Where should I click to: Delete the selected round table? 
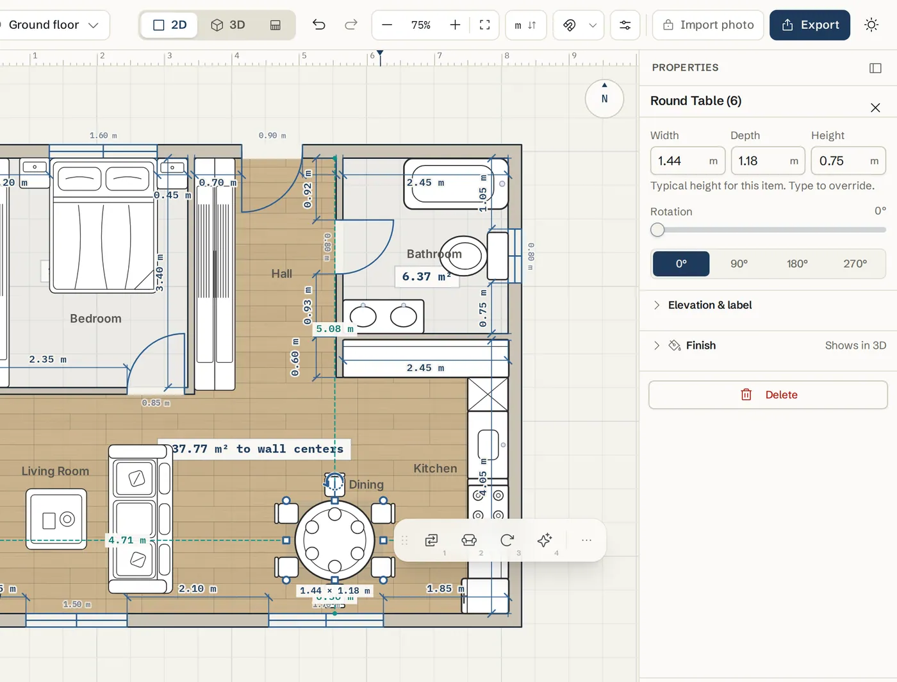click(768, 395)
